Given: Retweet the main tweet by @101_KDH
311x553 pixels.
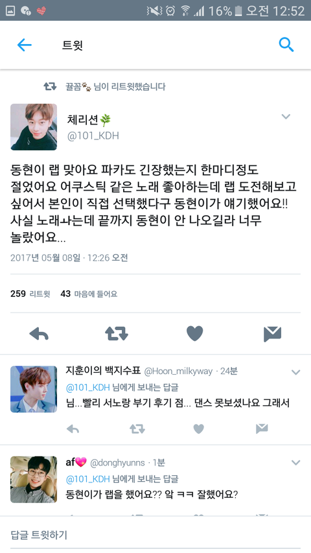Looking at the screenshot, I should point(117,334).
